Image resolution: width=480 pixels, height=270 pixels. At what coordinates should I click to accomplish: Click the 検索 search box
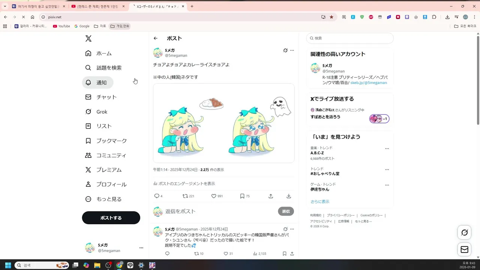point(350,38)
